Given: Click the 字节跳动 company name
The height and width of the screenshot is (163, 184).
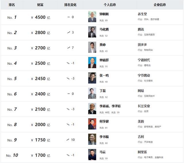Looking at the screenshot, I should pyautogui.click(x=144, y=75).
